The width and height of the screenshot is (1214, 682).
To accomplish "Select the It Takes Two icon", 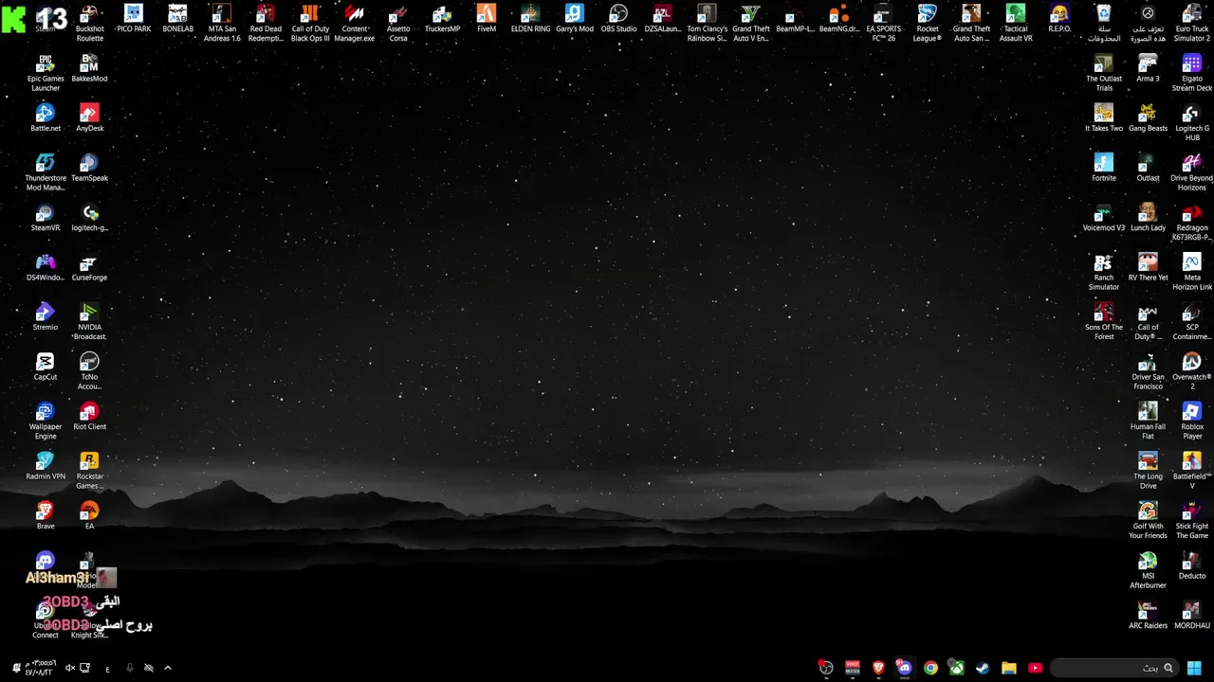I will pyautogui.click(x=1104, y=117).
